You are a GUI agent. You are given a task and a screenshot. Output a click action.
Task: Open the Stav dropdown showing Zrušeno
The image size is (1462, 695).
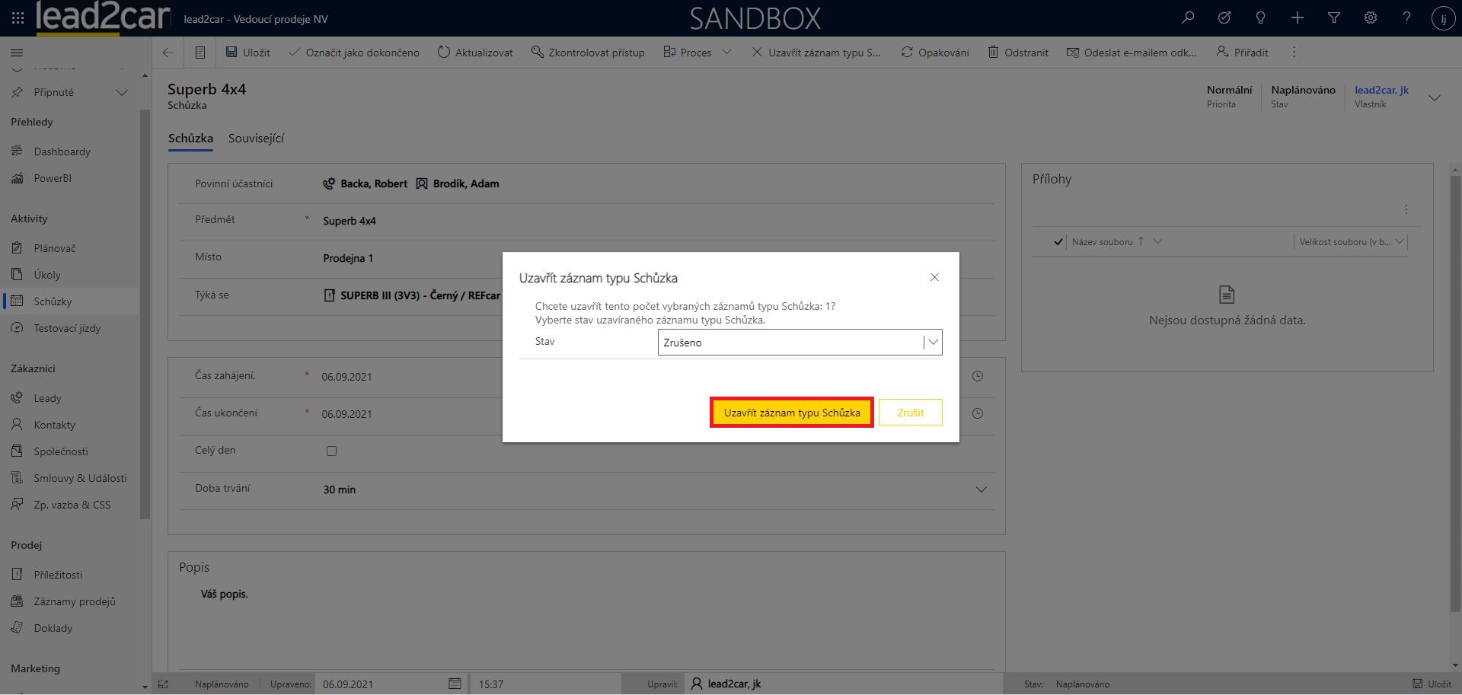click(800, 343)
